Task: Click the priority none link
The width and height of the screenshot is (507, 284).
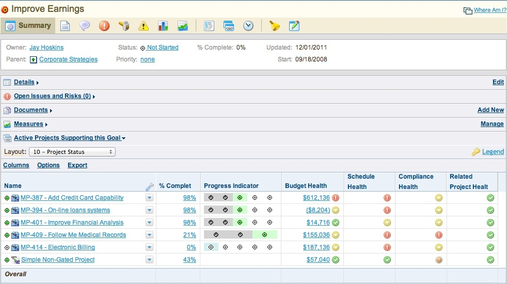Action: 148,59
